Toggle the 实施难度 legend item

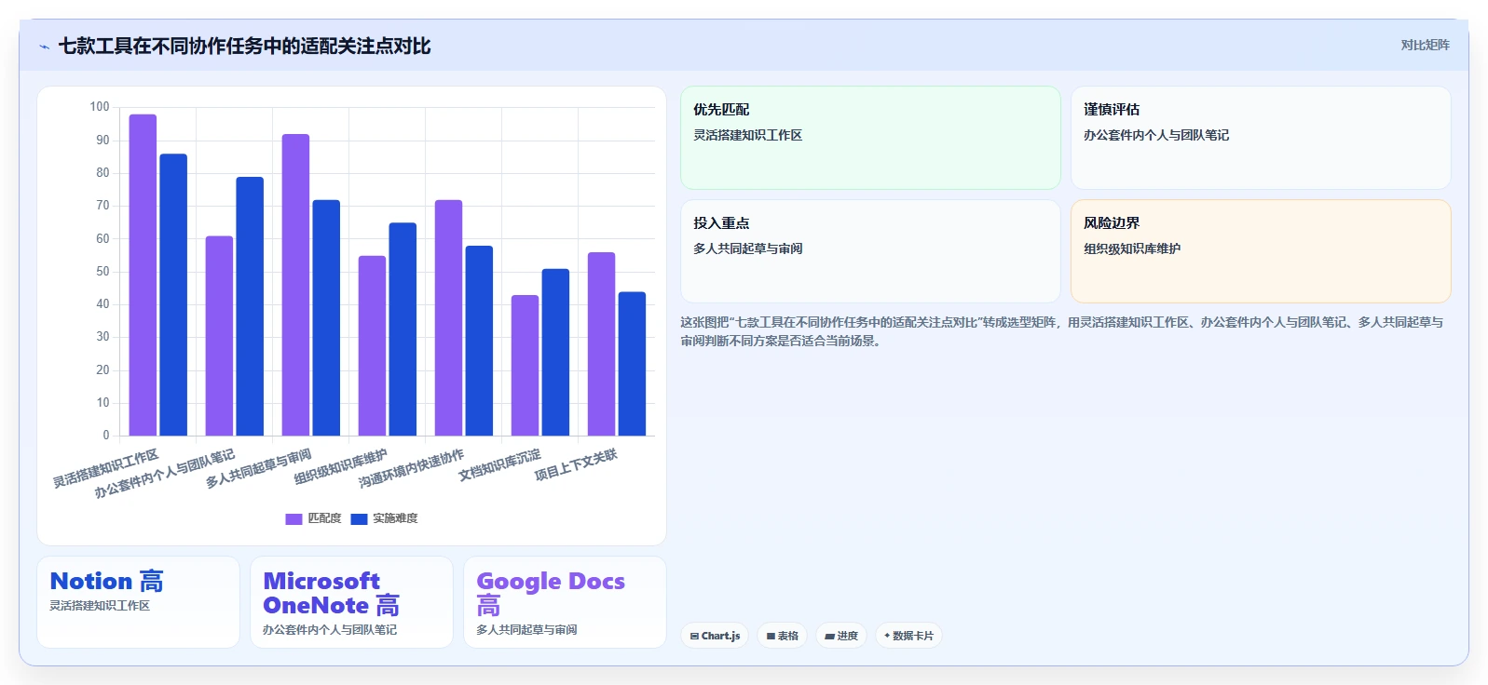pyautogui.click(x=385, y=518)
